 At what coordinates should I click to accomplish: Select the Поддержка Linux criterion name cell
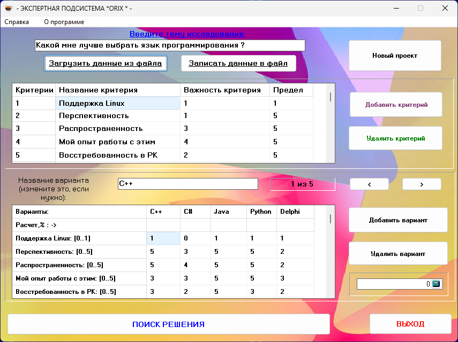point(118,104)
